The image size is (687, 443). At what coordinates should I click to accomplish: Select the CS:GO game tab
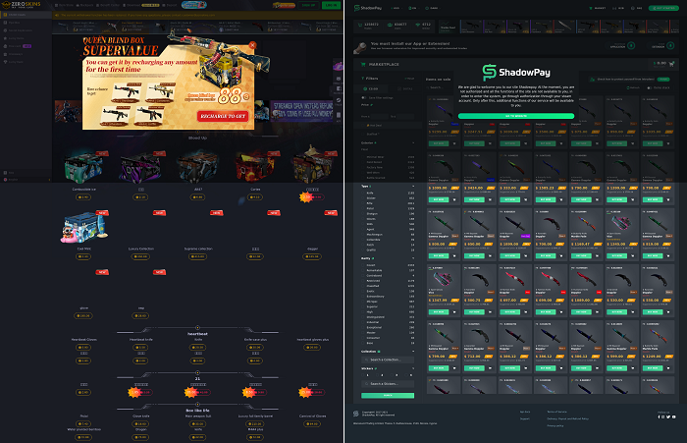pos(371,88)
